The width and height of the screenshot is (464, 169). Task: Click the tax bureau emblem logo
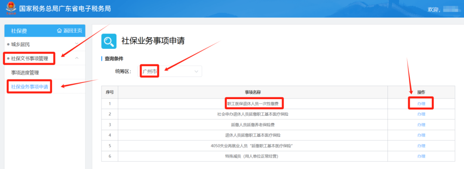point(11,8)
